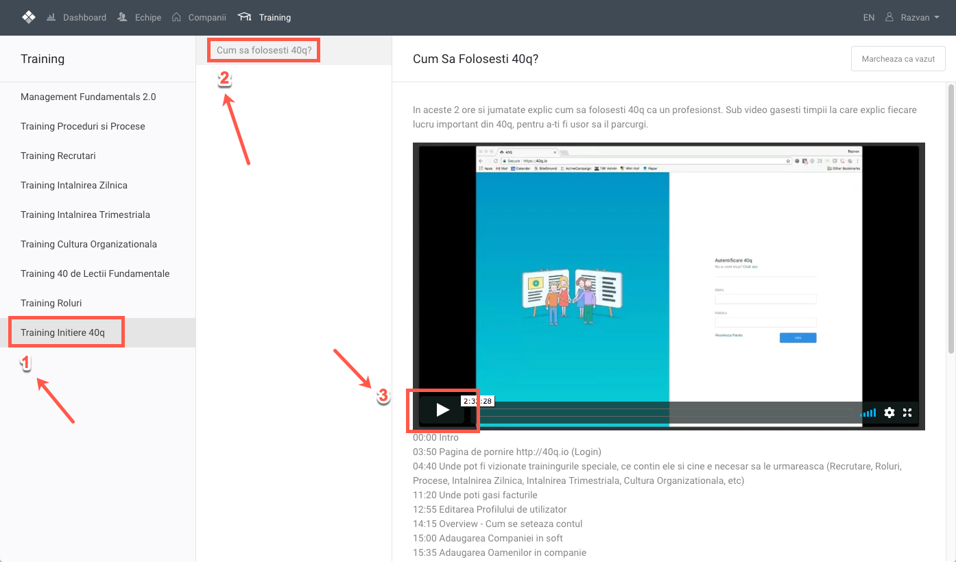Switch language using EN selector
Viewport: 956px width, 562px height.
pyautogui.click(x=869, y=17)
